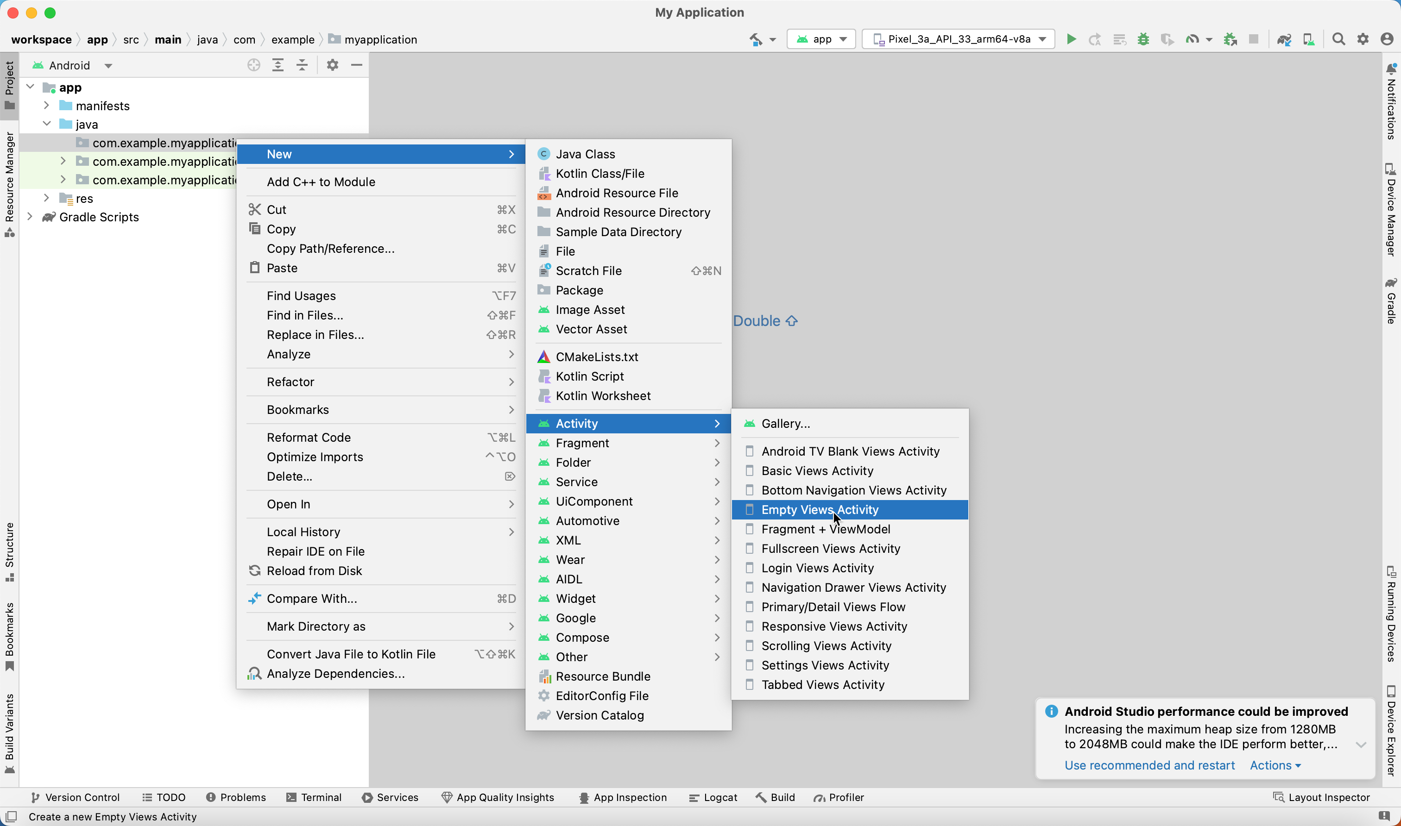This screenshot has height=826, width=1401.
Task: Open the dropdown arrow next to Make Project hammer
Action: pos(773,40)
